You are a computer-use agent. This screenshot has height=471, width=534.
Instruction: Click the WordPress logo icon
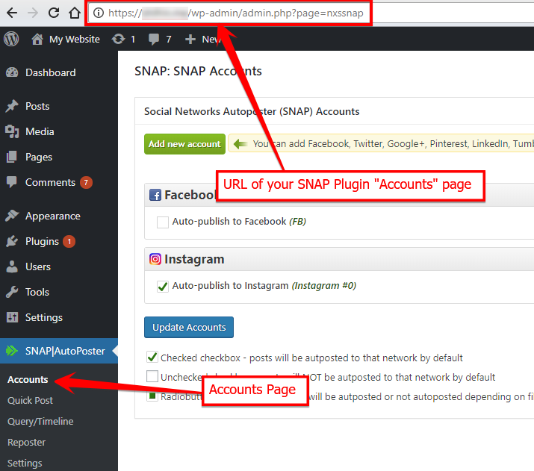(11, 39)
